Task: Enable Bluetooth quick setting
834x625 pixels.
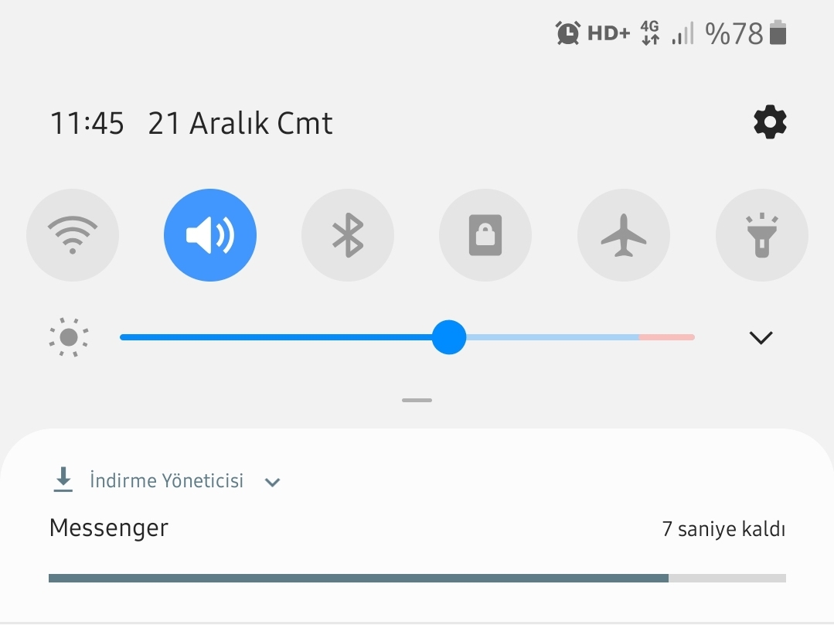Action: click(x=348, y=235)
